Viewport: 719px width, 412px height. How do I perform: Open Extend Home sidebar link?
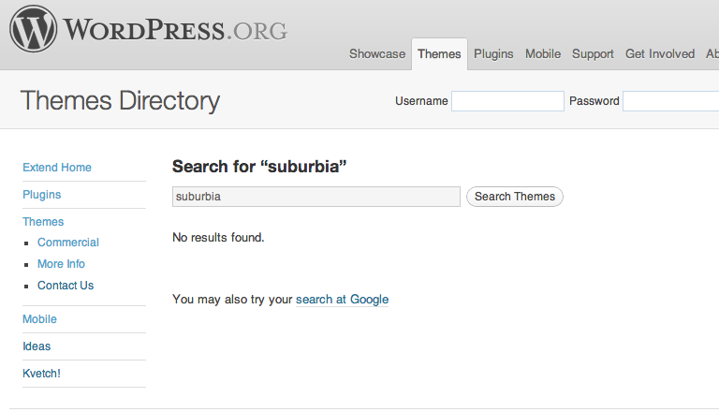[57, 168]
